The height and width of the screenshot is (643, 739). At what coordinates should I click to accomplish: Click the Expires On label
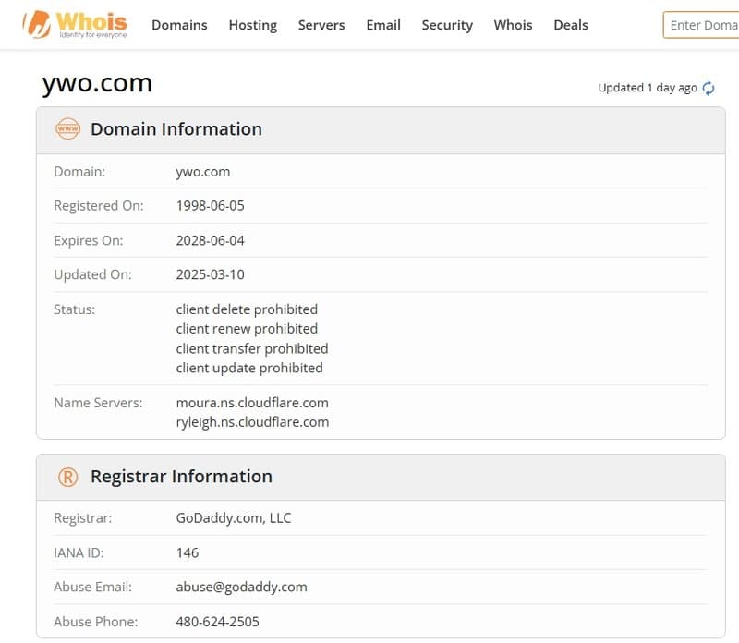tap(88, 241)
